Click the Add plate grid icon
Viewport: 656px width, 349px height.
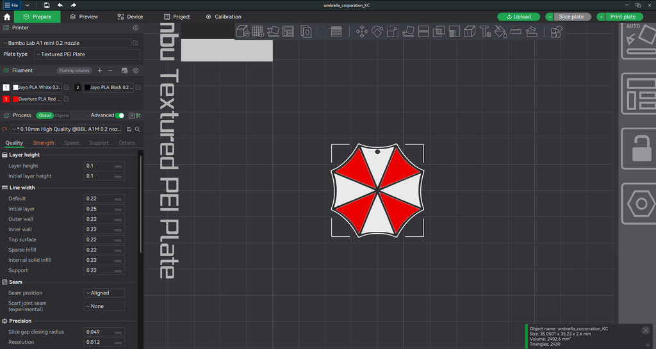click(258, 31)
